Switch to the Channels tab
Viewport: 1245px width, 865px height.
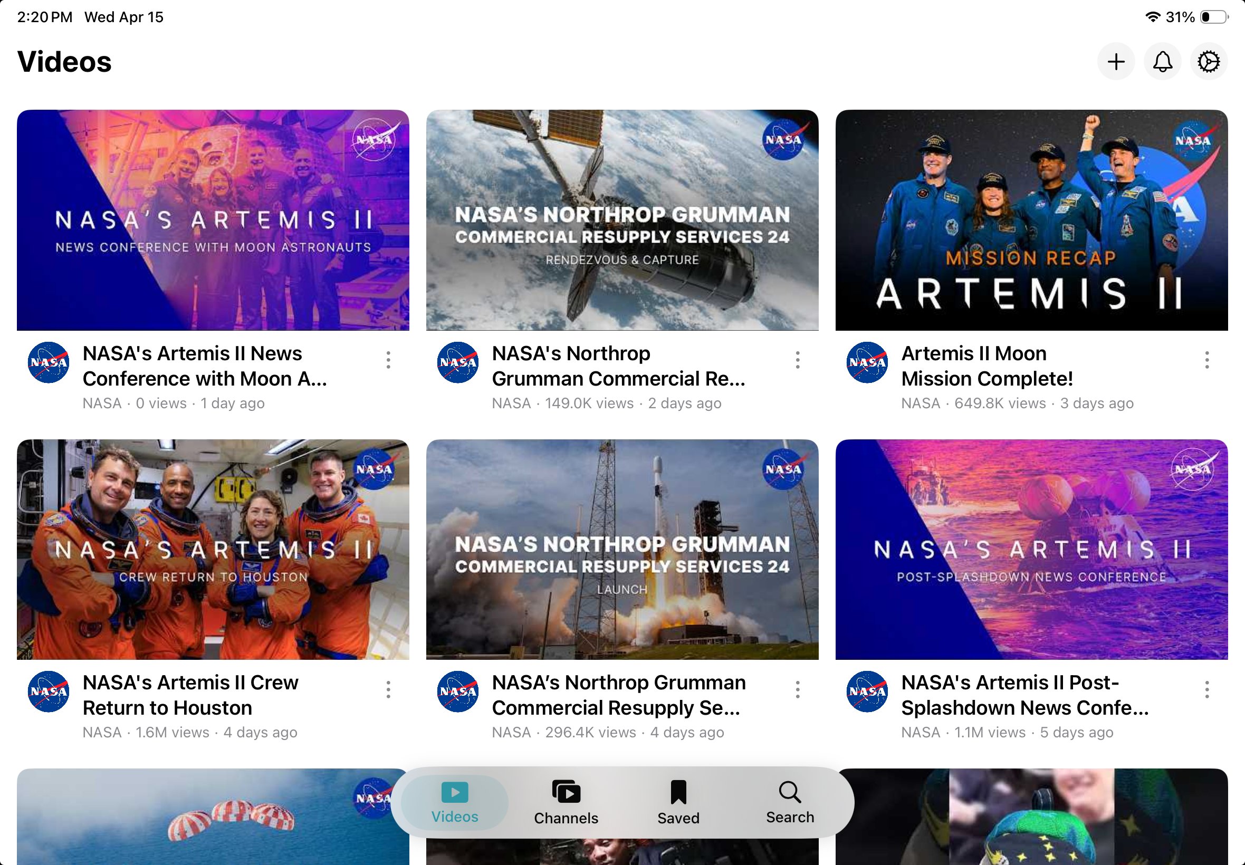click(x=566, y=803)
